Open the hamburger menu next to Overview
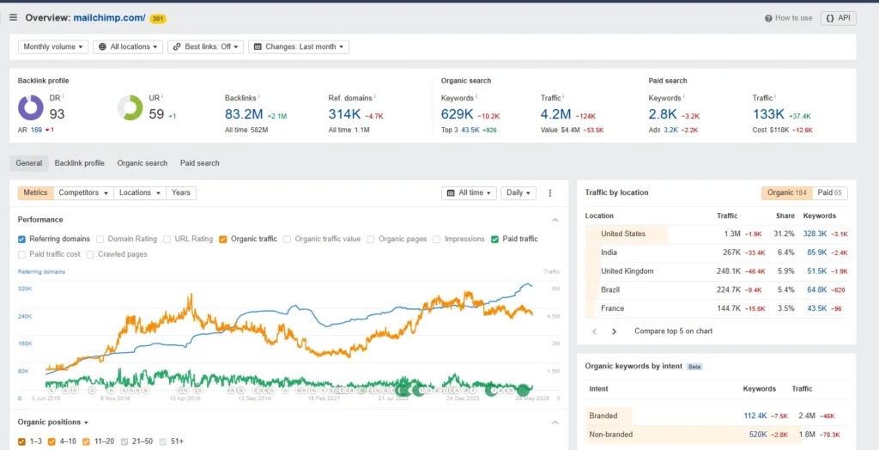The height and width of the screenshot is (450, 879). (13, 18)
